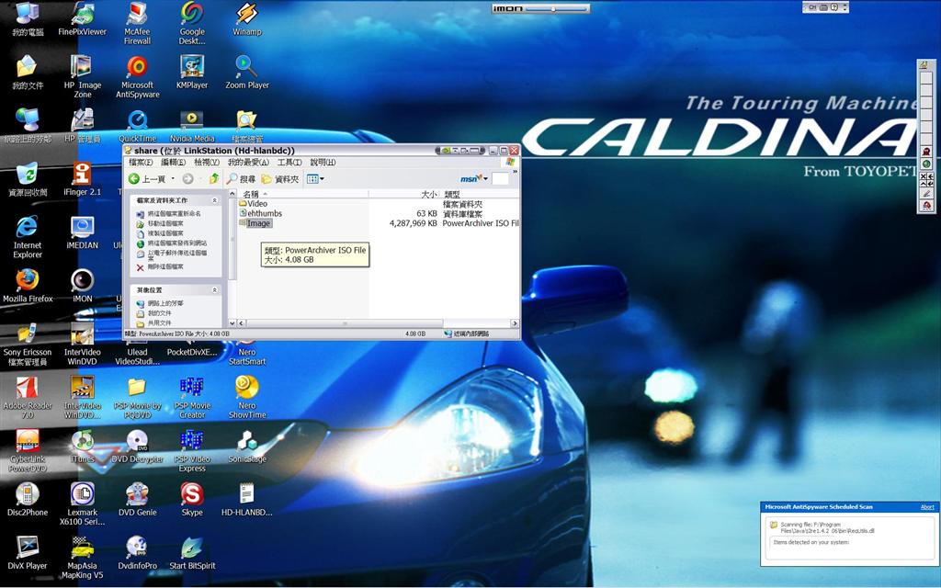Select the HP Image Zone icon
The width and height of the screenshot is (941, 588).
82,77
